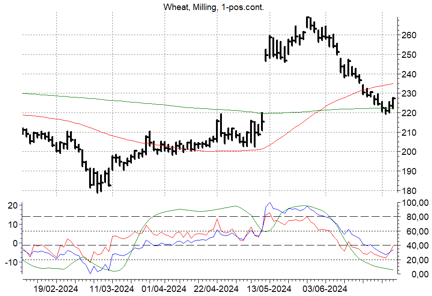Click the 19/02/2024 date label
The width and height of the screenshot is (432, 296).
[x=56, y=289]
